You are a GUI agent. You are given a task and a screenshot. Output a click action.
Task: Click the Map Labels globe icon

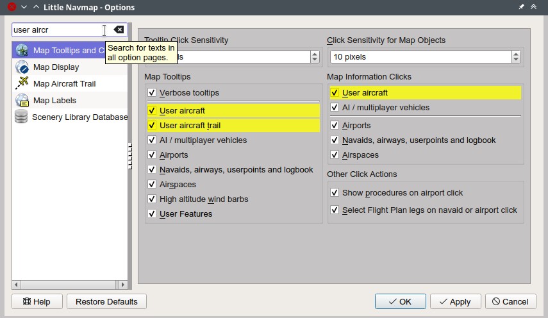pos(22,100)
